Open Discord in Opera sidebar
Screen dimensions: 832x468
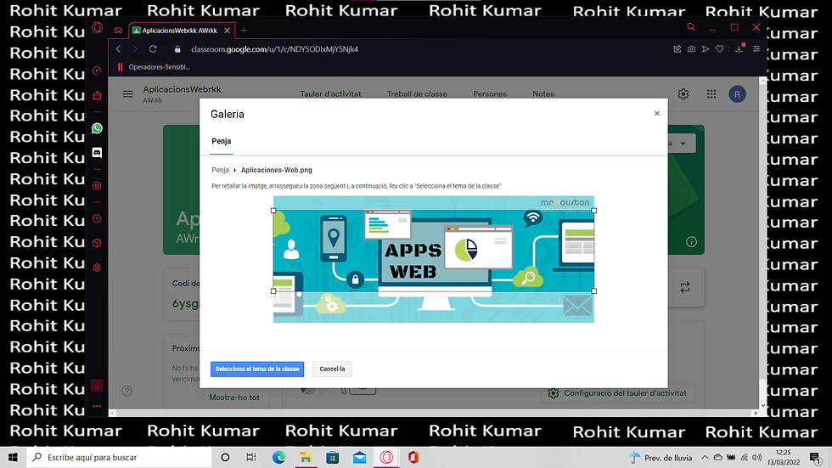(97, 153)
